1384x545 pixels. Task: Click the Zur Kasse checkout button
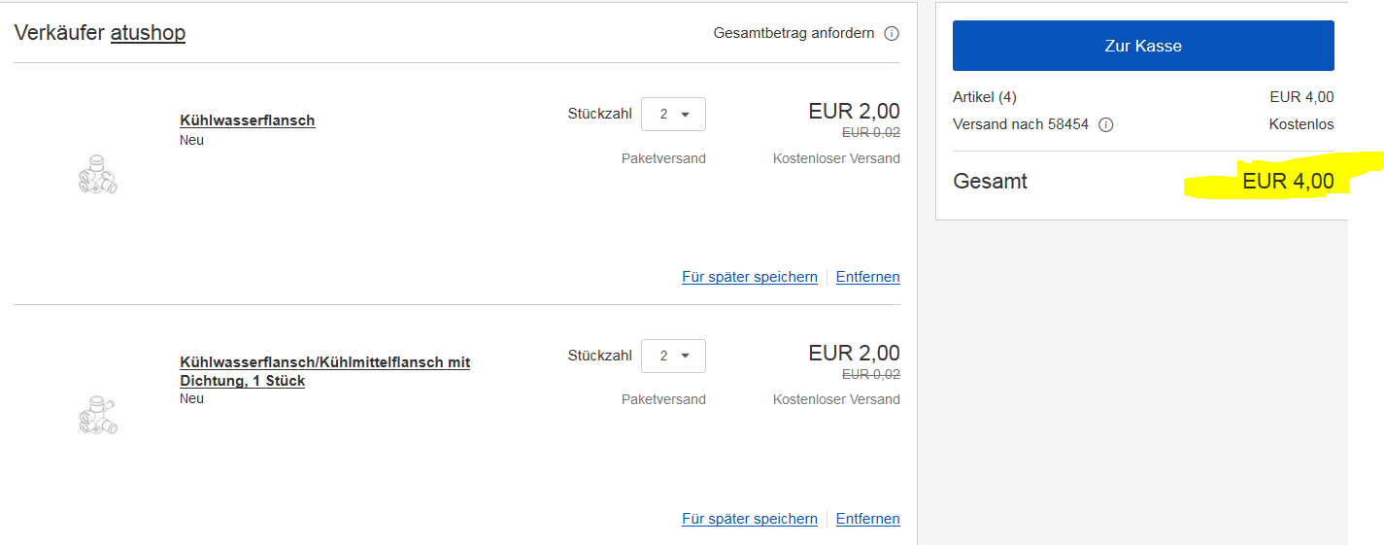(x=1143, y=46)
